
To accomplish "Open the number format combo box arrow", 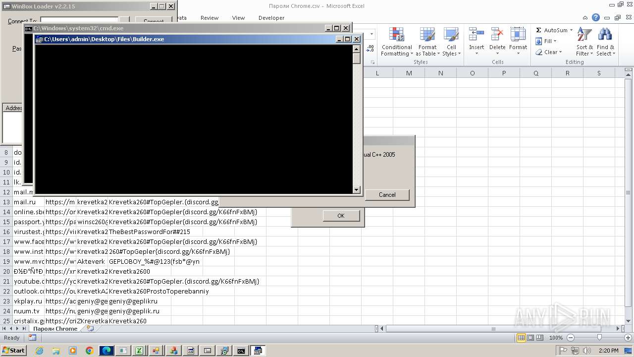I will pyautogui.click(x=371, y=34).
